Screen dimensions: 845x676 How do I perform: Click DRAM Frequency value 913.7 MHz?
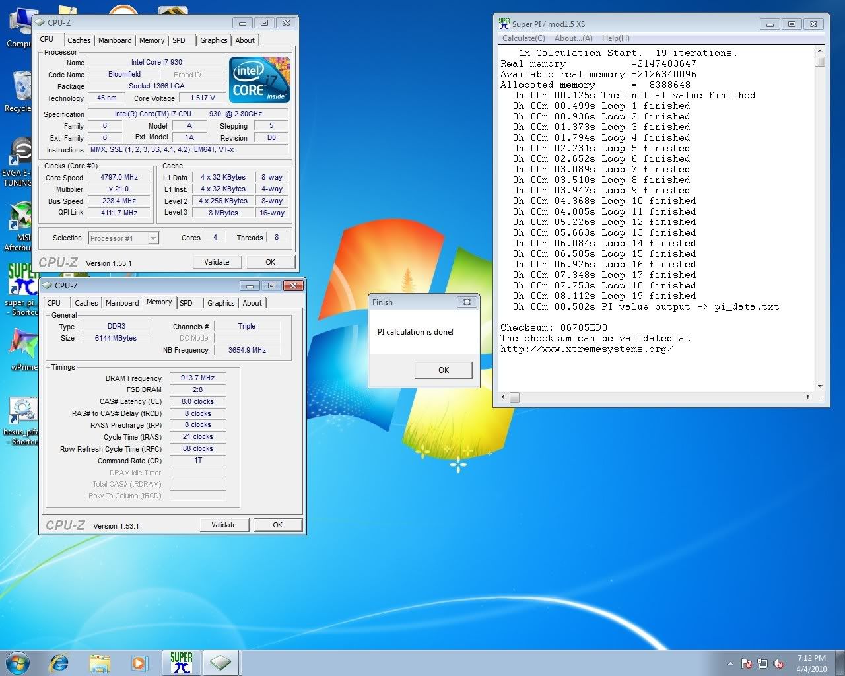click(x=197, y=378)
